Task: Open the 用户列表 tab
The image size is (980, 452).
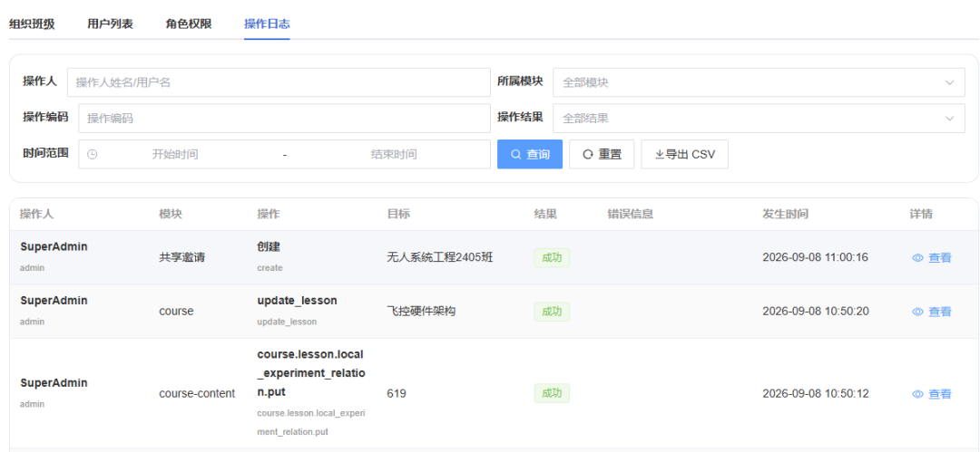Action: tap(110, 24)
